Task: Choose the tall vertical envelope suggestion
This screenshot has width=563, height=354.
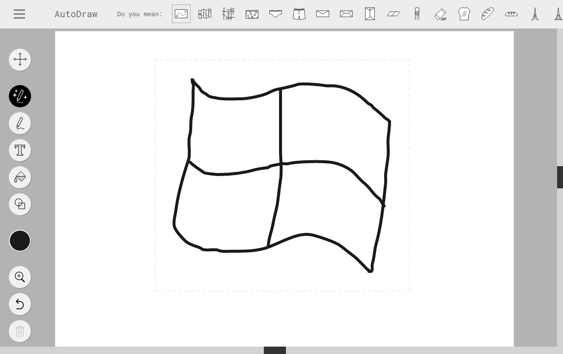Action: point(370,14)
